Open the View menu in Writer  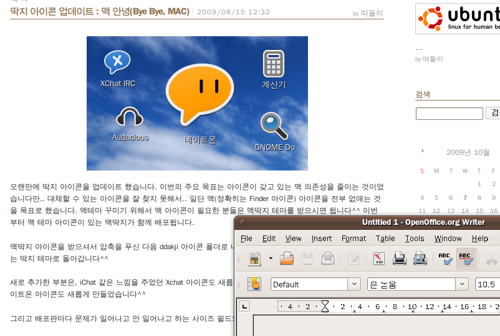(x=293, y=239)
